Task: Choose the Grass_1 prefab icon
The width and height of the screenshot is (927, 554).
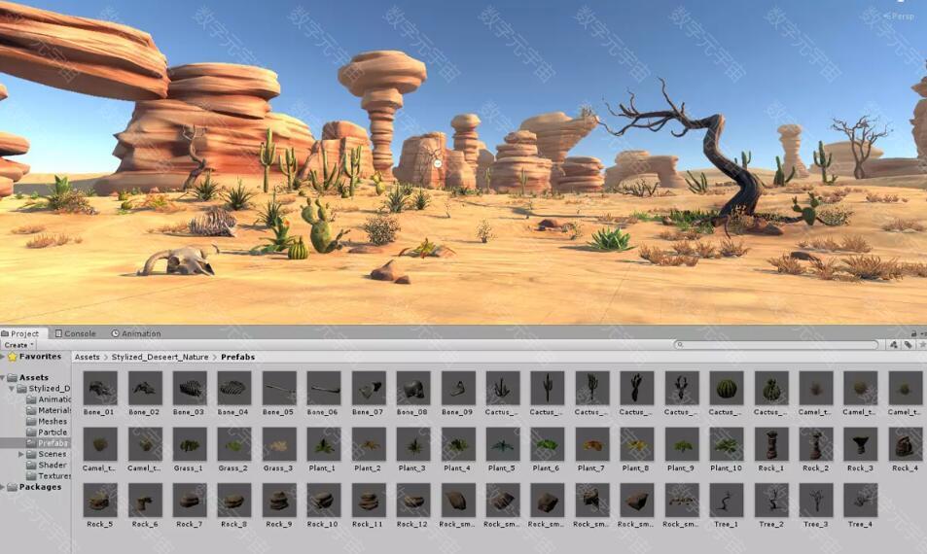Action: [189, 444]
